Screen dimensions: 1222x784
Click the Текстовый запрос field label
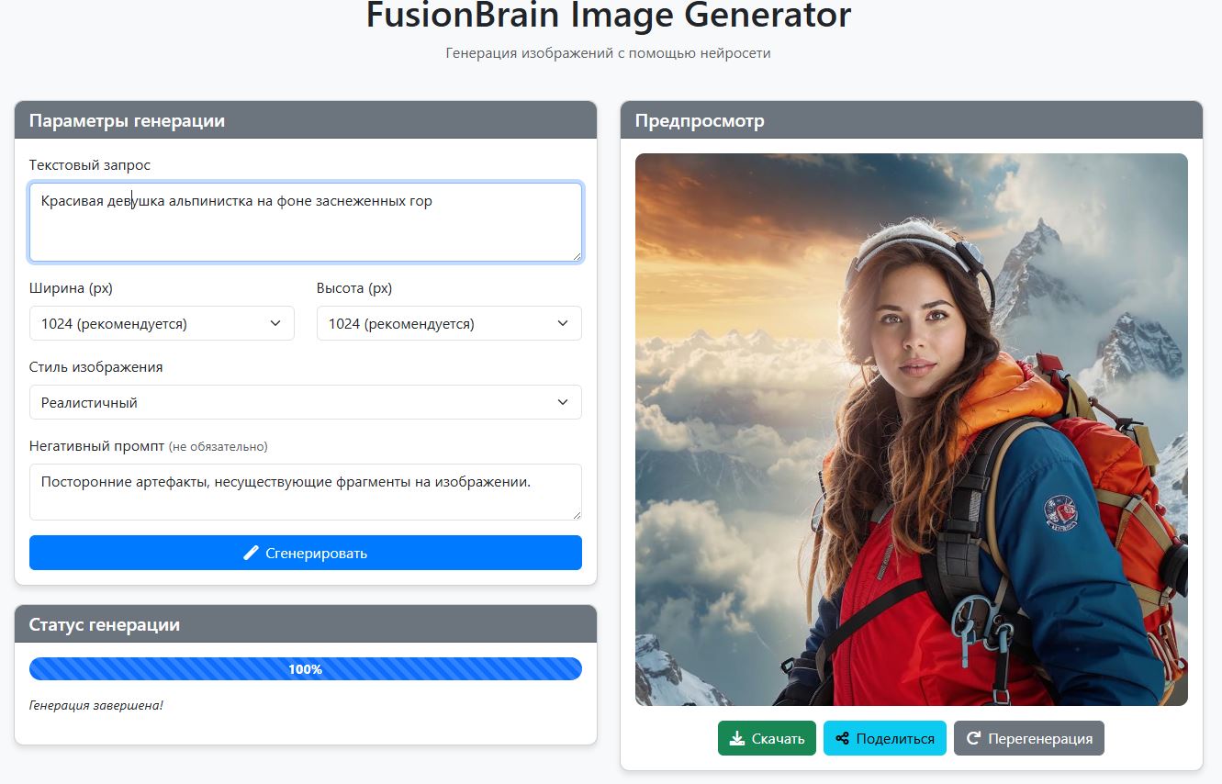tap(90, 165)
